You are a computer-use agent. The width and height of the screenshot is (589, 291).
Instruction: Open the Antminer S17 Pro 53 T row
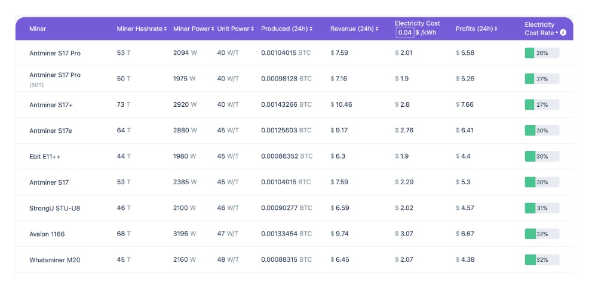click(294, 53)
